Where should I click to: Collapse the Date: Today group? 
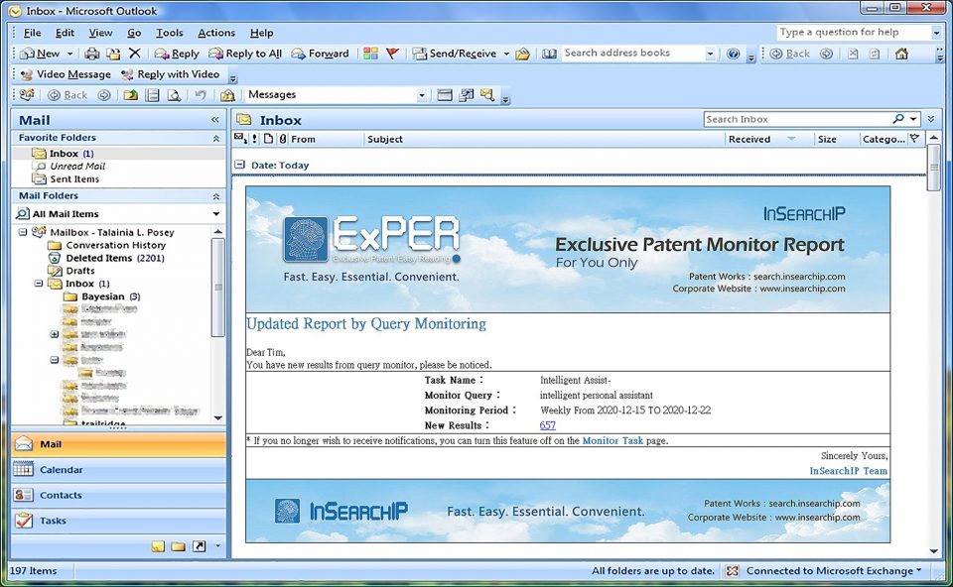click(240, 165)
